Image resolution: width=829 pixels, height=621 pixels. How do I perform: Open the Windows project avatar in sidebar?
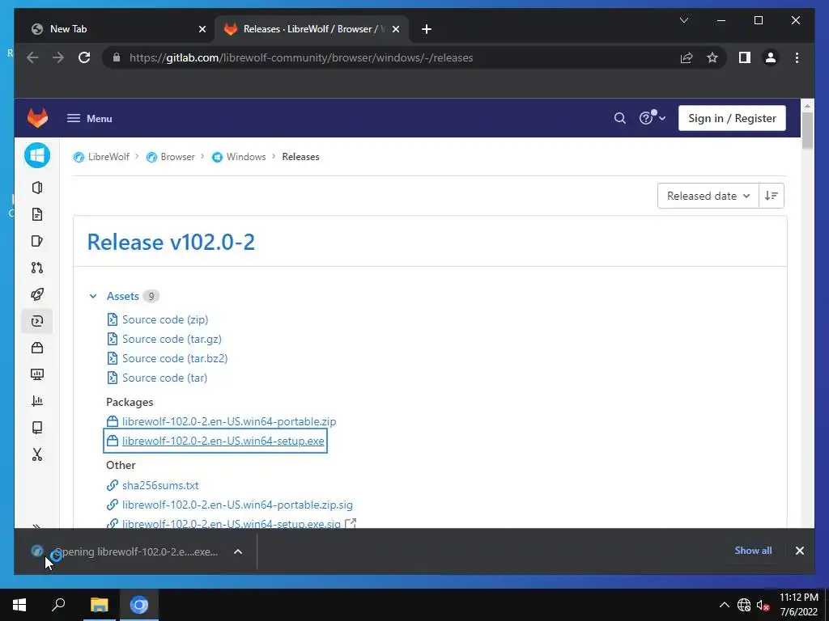37,155
